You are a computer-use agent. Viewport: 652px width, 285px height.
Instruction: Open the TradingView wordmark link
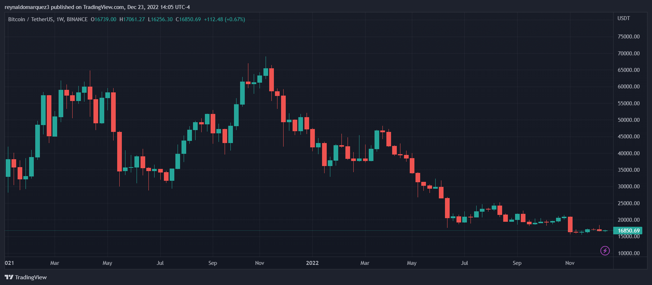tap(31, 277)
